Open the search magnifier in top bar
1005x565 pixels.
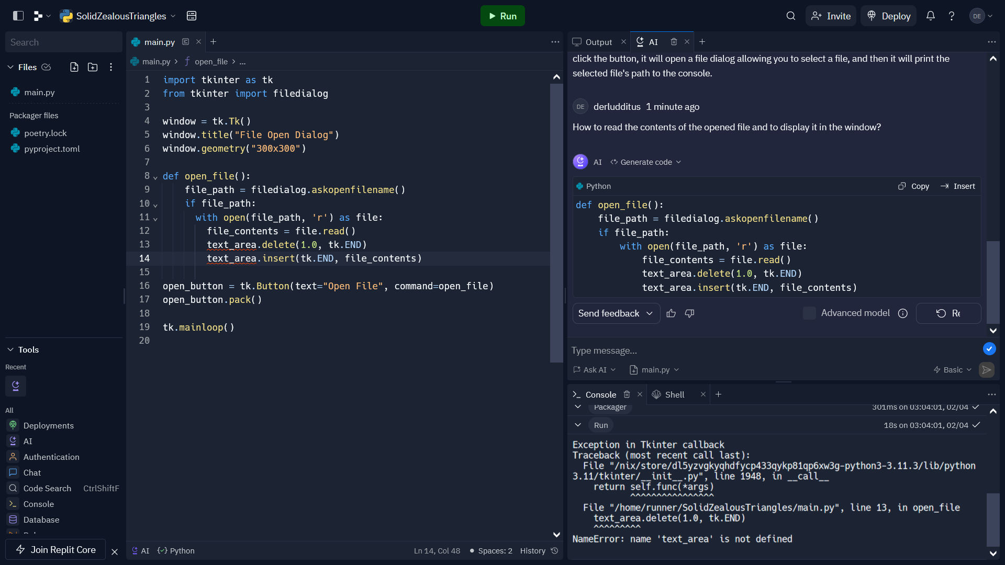pos(791,16)
